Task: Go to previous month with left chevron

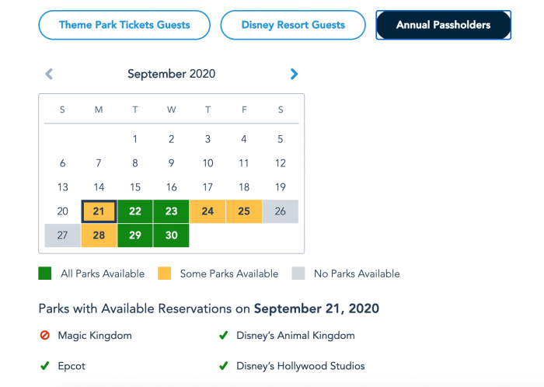Action: click(x=49, y=74)
